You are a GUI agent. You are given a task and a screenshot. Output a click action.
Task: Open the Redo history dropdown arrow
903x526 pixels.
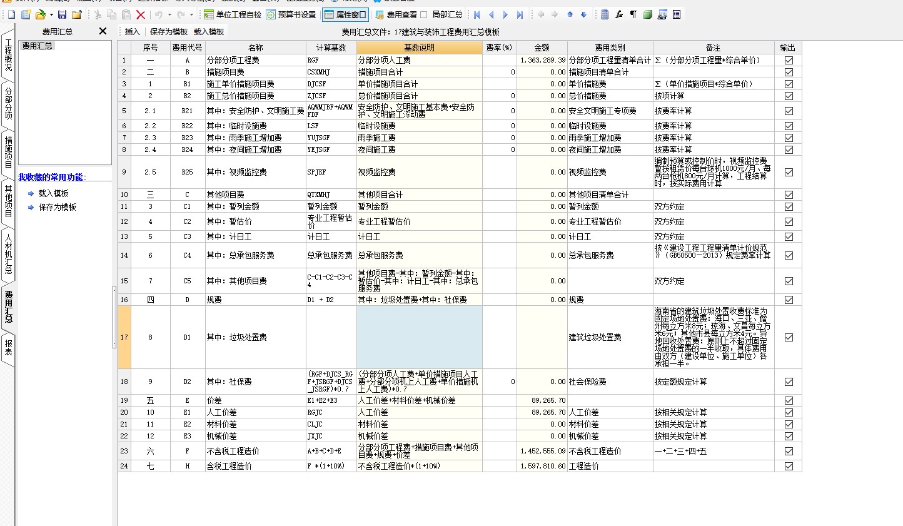tap(191, 14)
